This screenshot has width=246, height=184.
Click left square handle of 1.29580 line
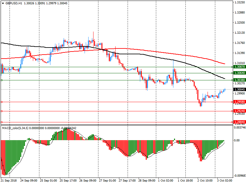pyautogui.click(x=2, y=102)
